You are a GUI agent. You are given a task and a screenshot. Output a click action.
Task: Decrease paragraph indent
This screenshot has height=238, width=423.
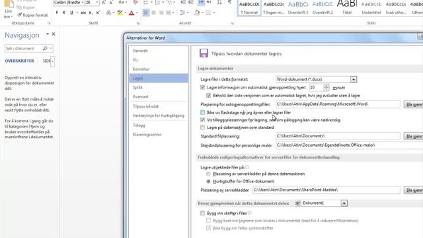pyautogui.click(x=183, y=3)
